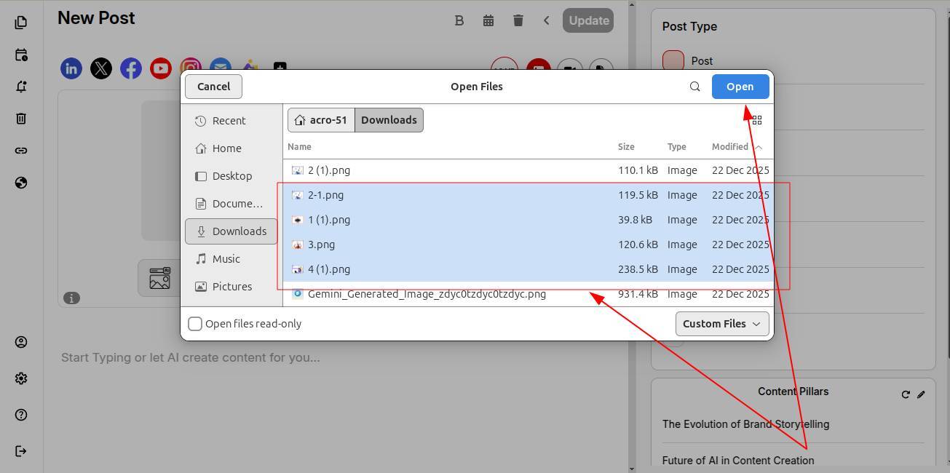Open the Custom Files filter dropdown

[721, 324]
